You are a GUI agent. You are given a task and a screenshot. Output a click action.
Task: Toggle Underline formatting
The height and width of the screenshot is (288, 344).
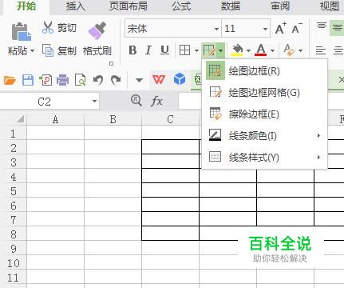[164, 50]
